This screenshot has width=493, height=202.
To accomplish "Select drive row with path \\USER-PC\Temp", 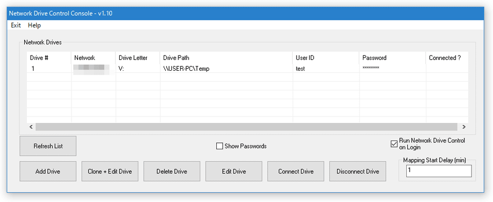I will 248,69.
